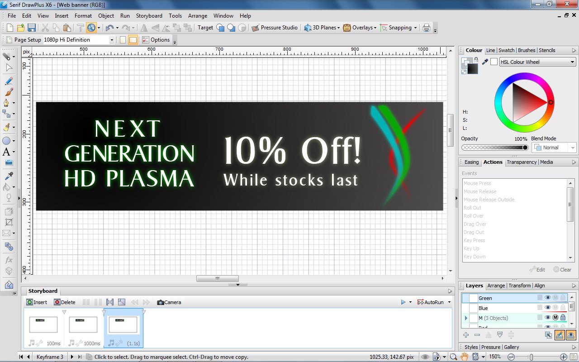
Task: Switch to the Transform tab
Action: click(x=520, y=286)
